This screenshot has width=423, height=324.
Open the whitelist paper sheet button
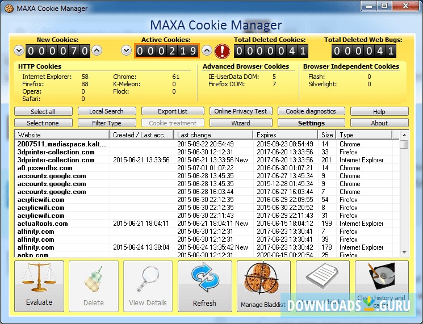point(323,286)
